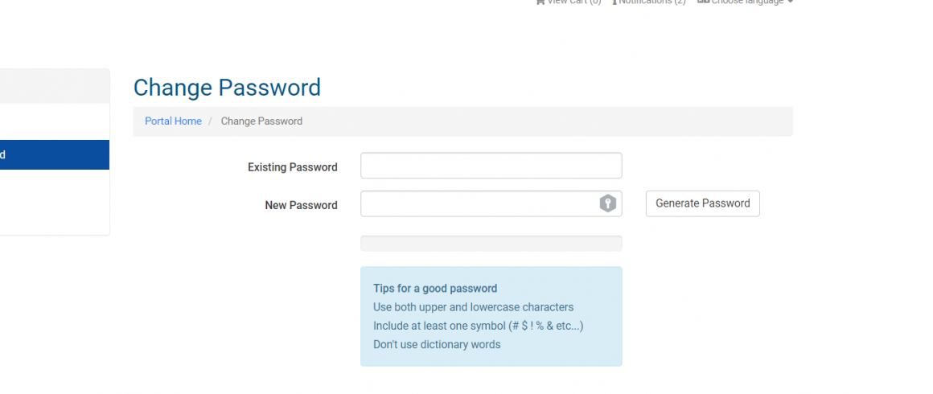Click the Notifications alert icon

pos(614,2)
